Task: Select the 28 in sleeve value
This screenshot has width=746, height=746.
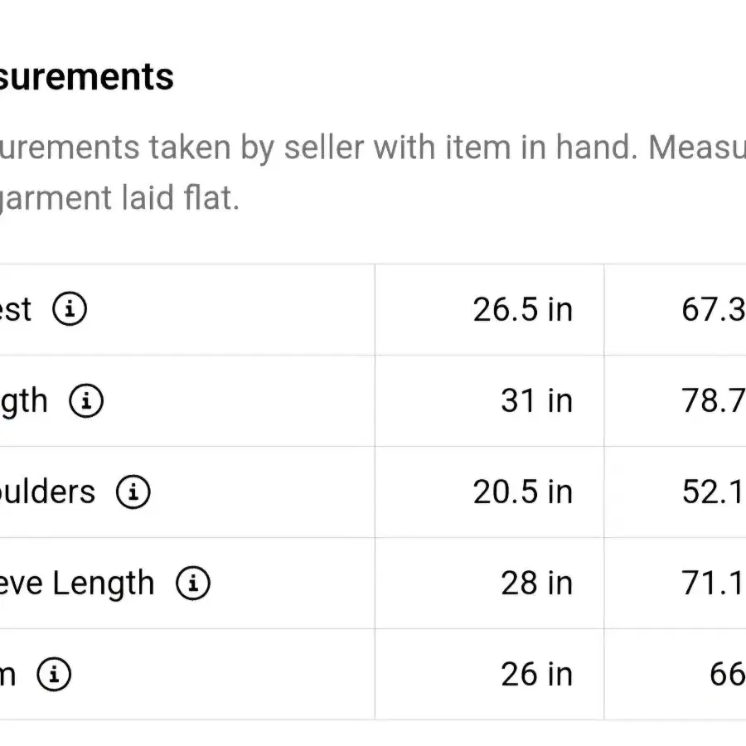Action: pos(536,584)
